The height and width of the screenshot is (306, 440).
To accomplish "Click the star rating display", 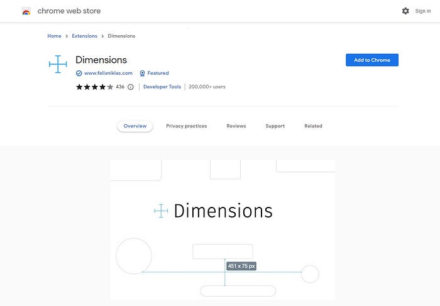I will [94, 87].
